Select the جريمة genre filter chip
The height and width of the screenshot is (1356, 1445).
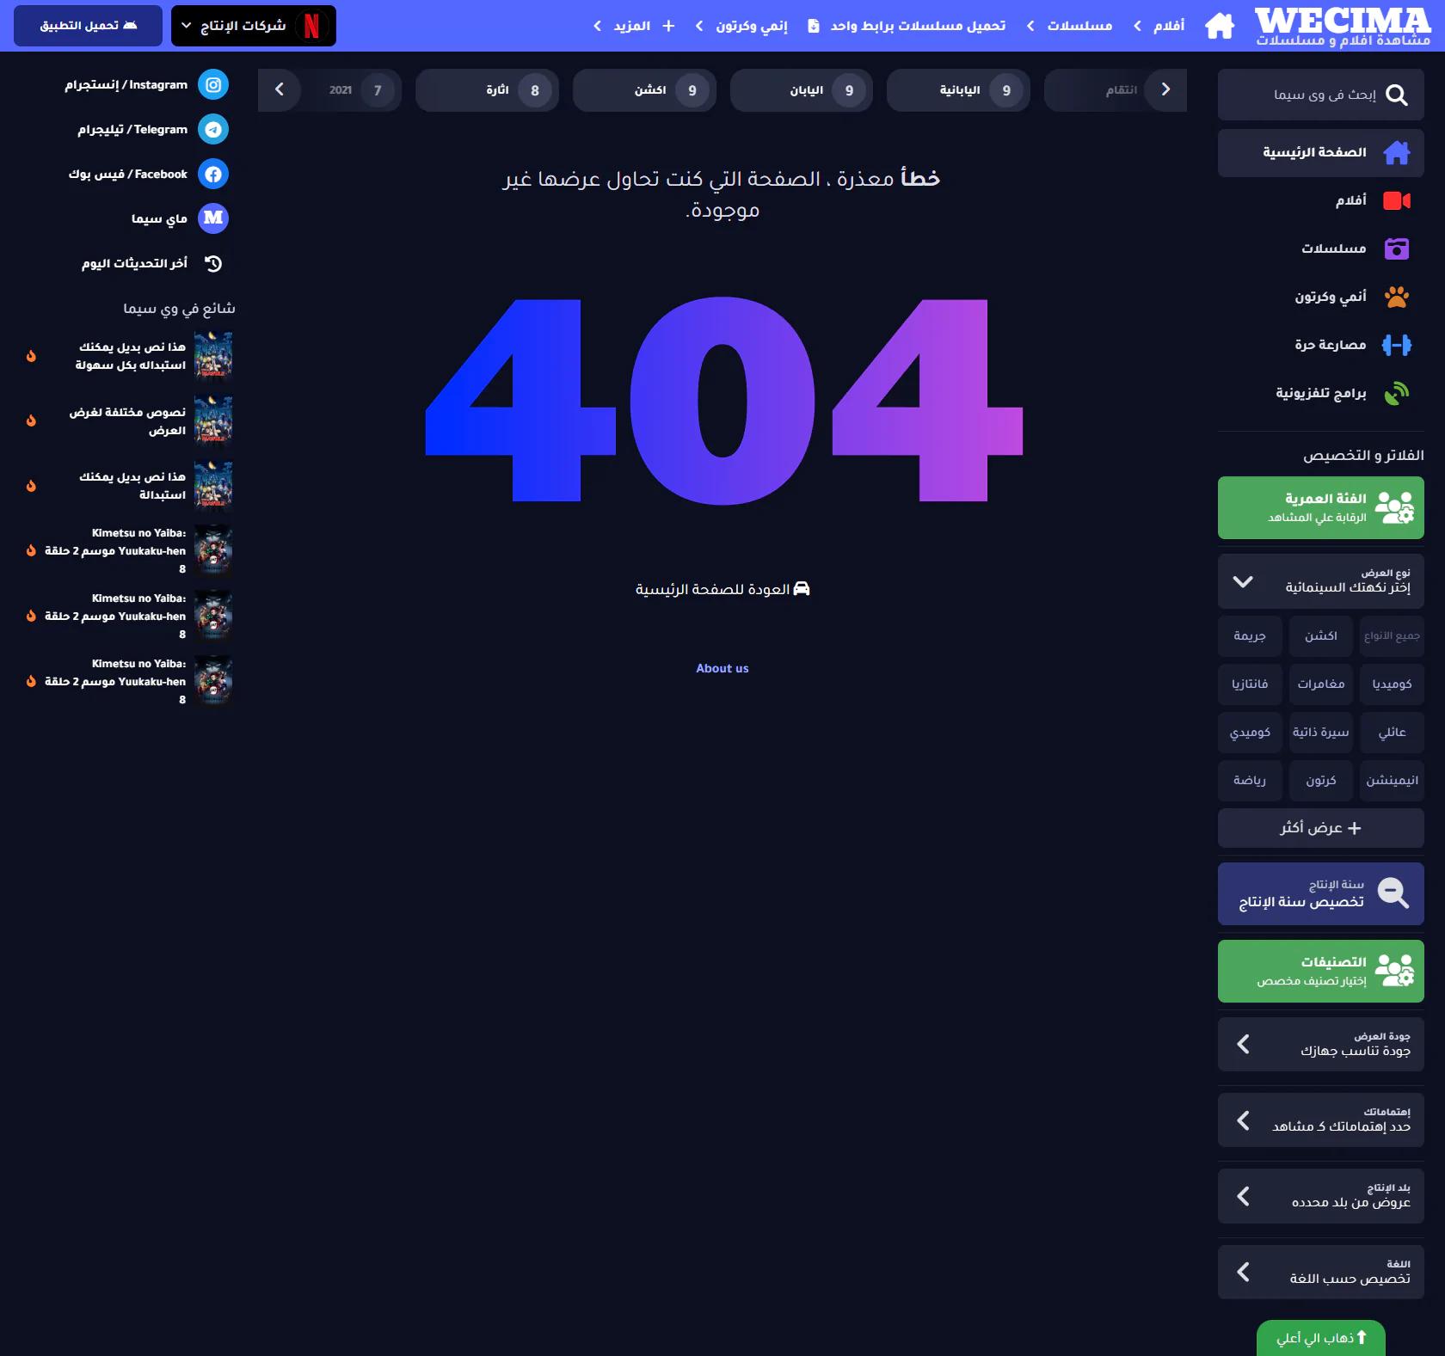click(x=1250, y=636)
